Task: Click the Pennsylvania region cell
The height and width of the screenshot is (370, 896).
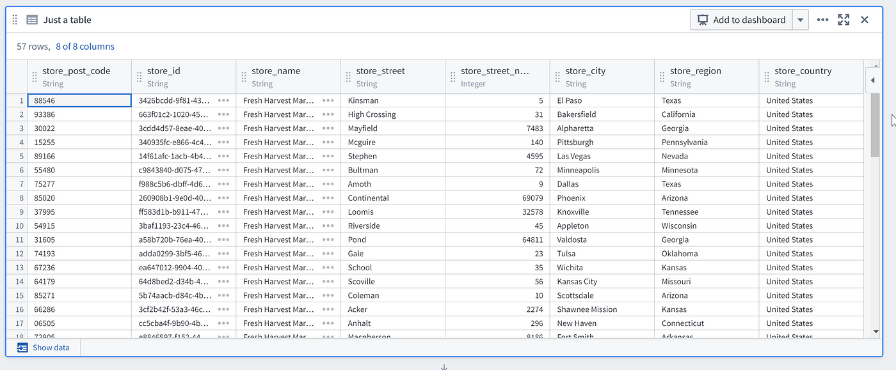Action: pos(707,143)
